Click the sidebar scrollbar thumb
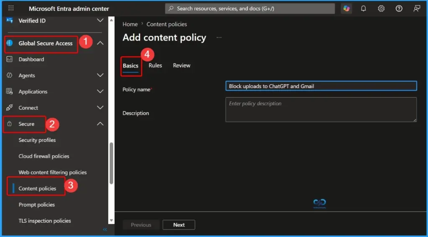The height and width of the screenshot is (237, 428). click(x=111, y=163)
